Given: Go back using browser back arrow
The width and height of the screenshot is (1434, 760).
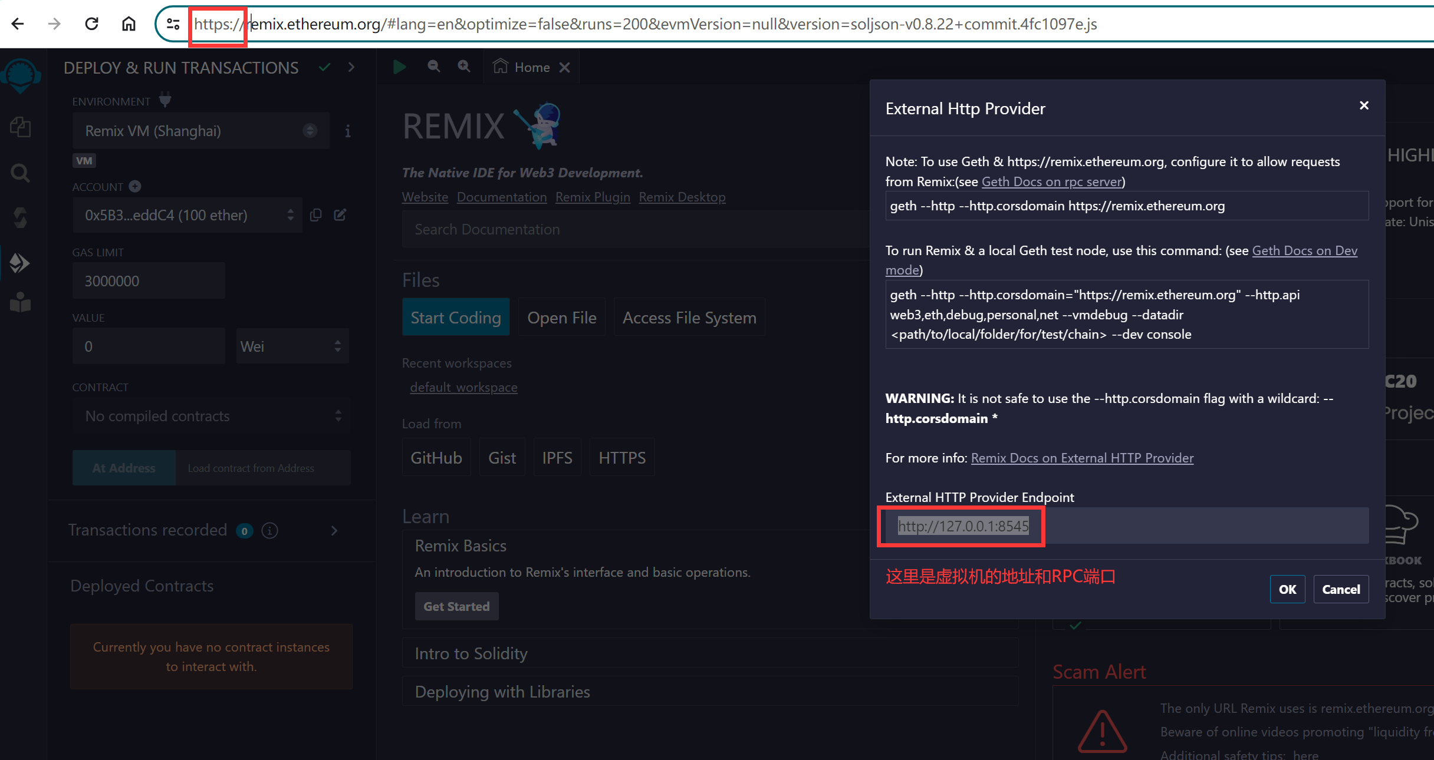Looking at the screenshot, I should (18, 24).
